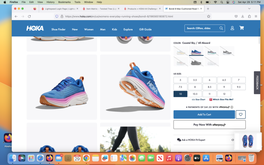Open Which Size Fits Me link
The height and width of the screenshot is (165, 264).
[x=221, y=100]
